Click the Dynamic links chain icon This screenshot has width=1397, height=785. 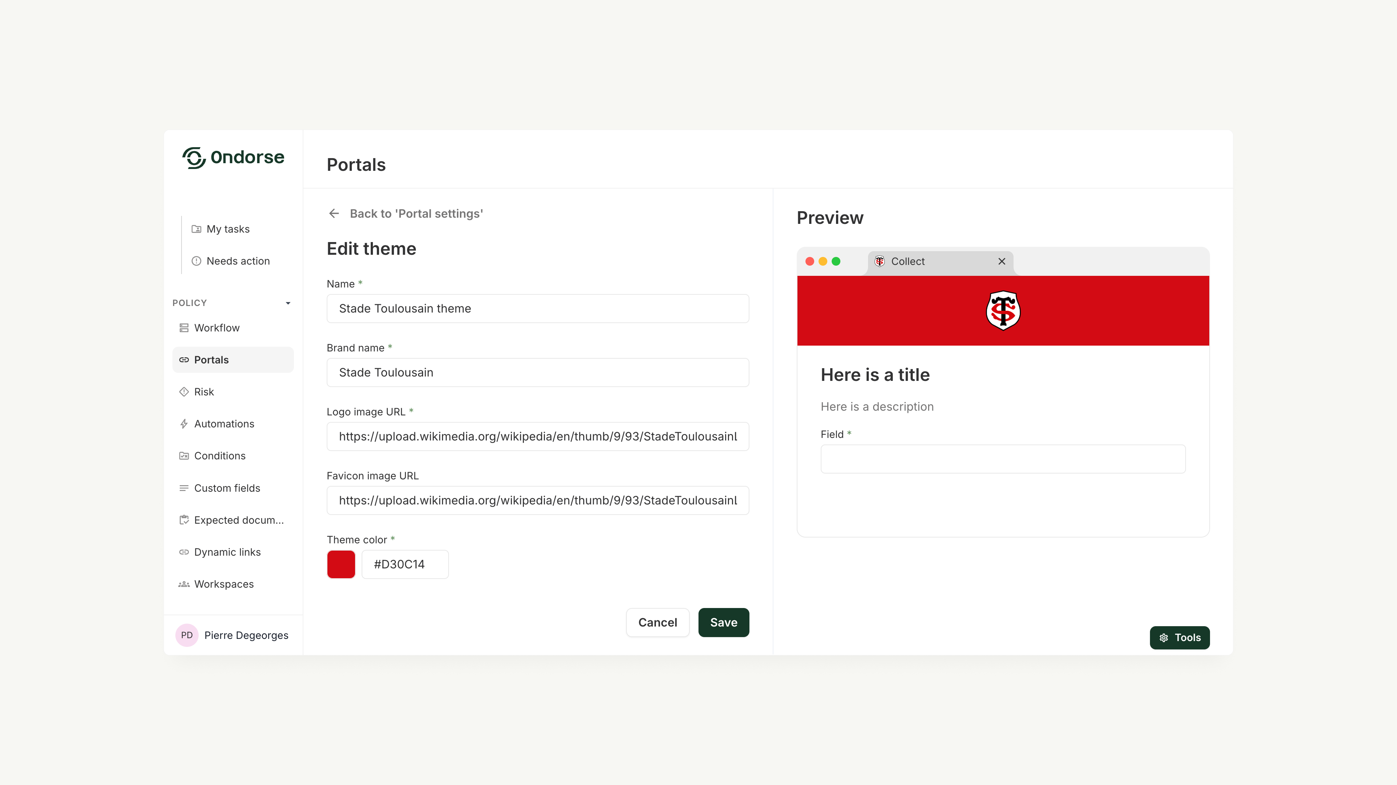click(x=184, y=552)
